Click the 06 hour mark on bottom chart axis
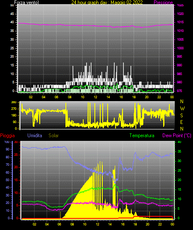 pos(59,224)
